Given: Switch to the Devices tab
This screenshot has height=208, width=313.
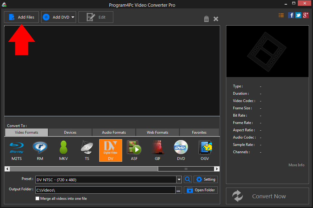Looking at the screenshot, I should point(70,132).
